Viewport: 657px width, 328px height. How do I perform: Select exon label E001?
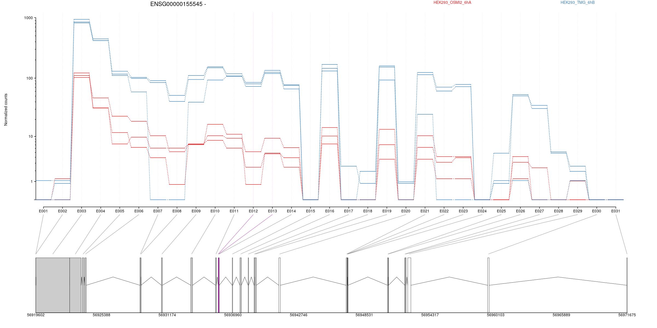[x=43, y=211]
